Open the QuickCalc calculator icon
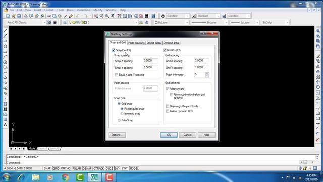 [x=147, y=16]
